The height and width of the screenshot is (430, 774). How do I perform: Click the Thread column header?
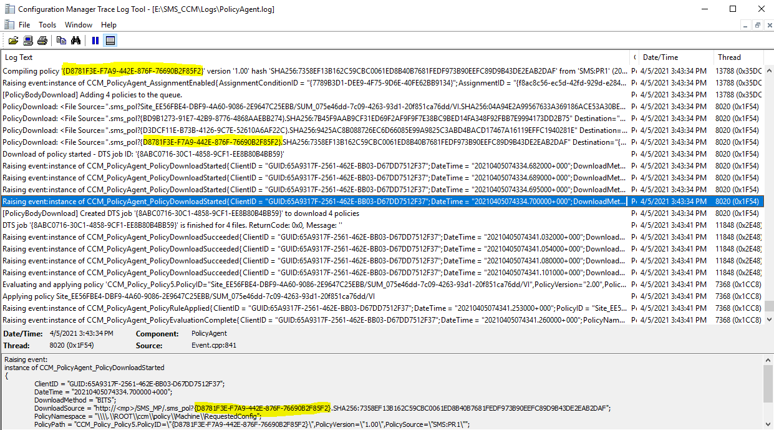point(738,57)
